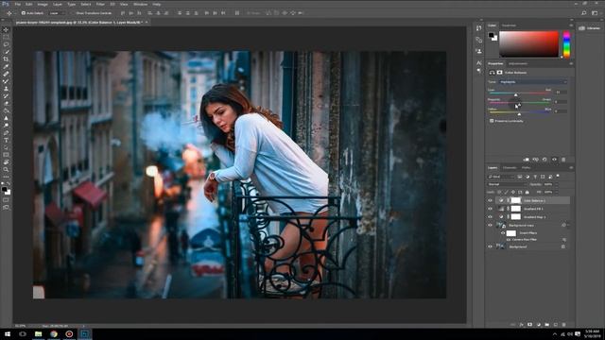Select the Move tool in the toolbox
Image resolution: width=605 pixels, height=340 pixels.
[6, 29]
